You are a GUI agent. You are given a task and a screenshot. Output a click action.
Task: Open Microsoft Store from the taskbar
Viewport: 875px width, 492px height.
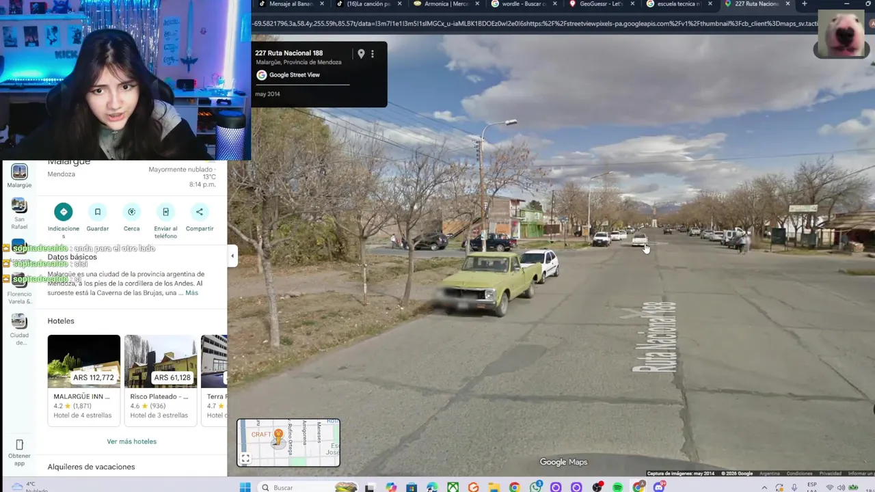(411, 487)
